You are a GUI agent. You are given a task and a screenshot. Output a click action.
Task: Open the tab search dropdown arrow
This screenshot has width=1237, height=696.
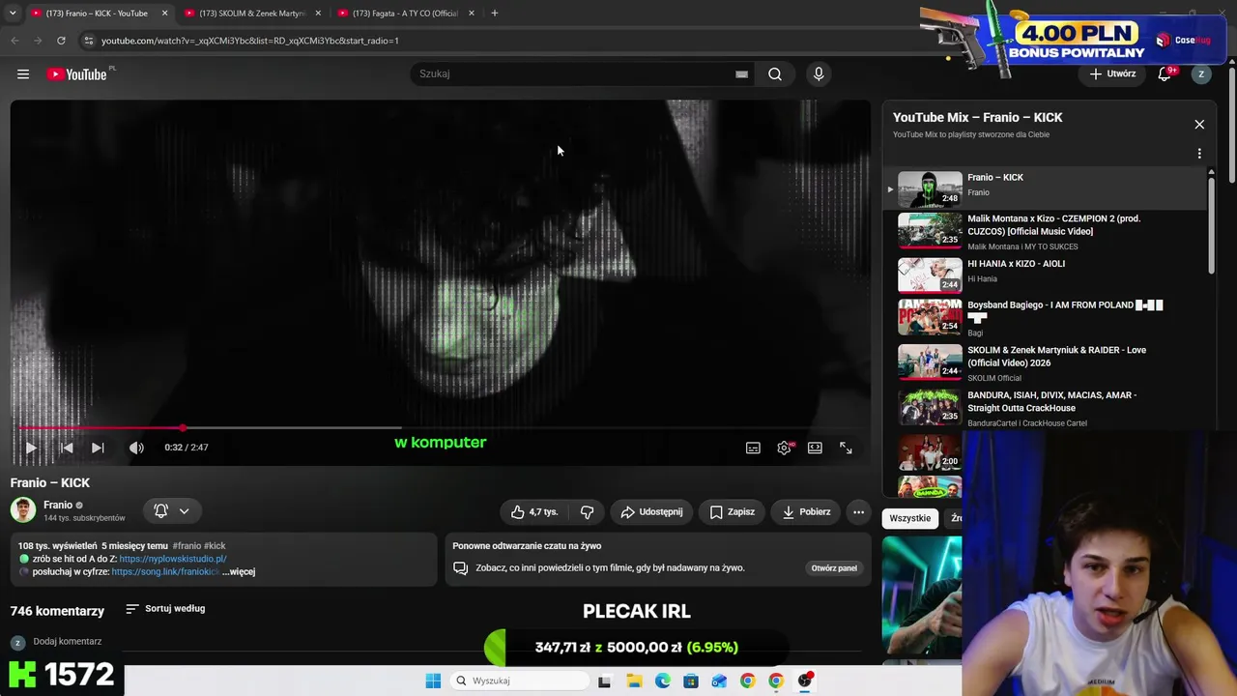click(x=13, y=14)
